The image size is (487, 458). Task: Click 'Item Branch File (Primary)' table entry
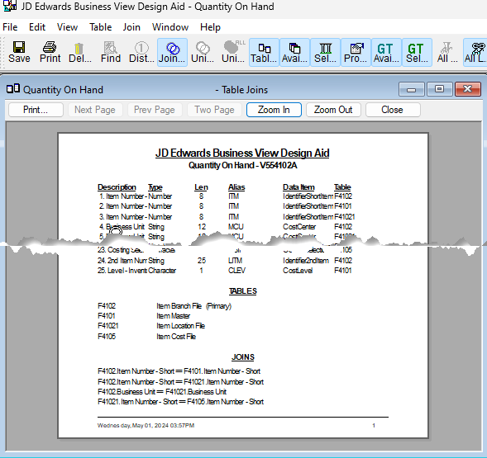(x=193, y=306)
